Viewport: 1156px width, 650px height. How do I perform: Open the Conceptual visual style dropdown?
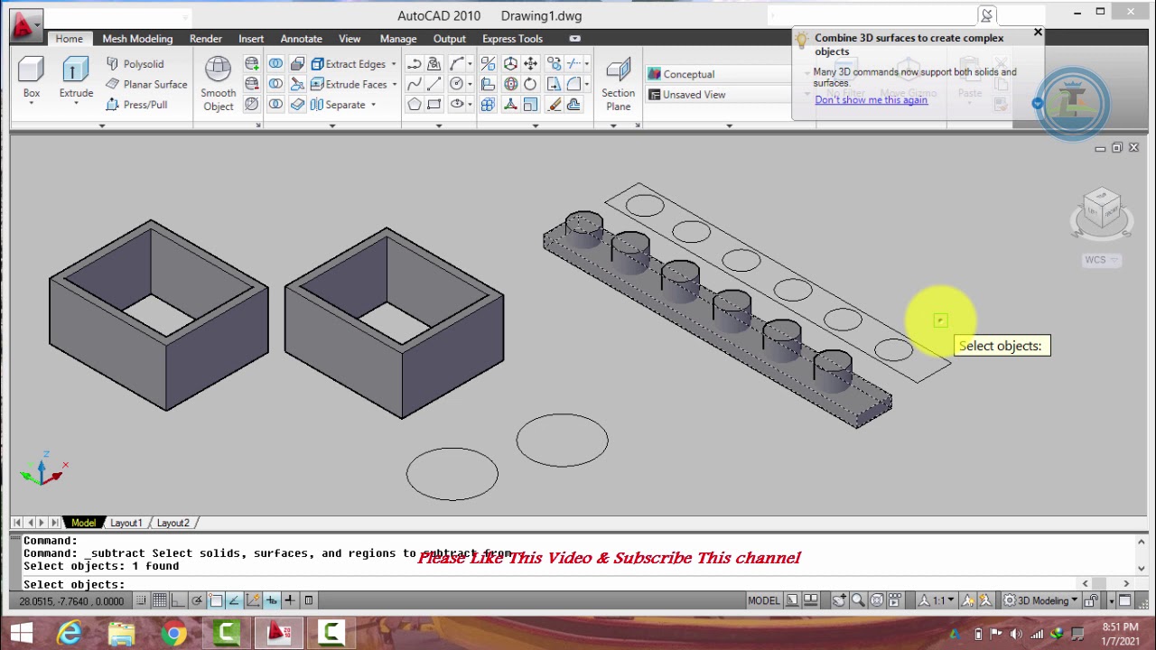click(718, 74)
